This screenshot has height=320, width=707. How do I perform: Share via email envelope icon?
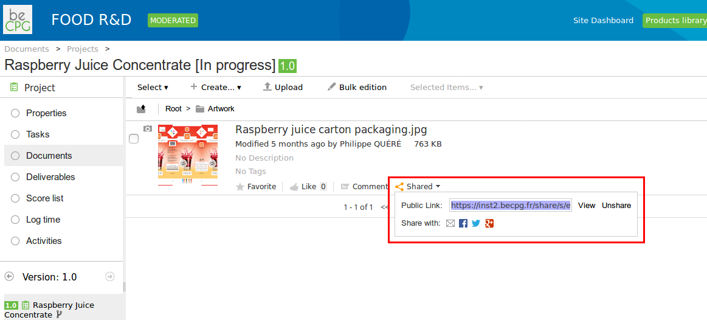tap(450, 223)
